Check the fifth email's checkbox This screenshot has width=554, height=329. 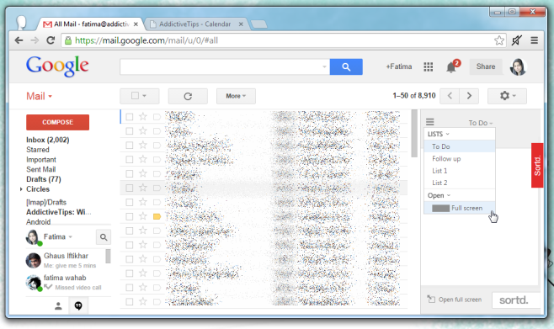point(130,173)
